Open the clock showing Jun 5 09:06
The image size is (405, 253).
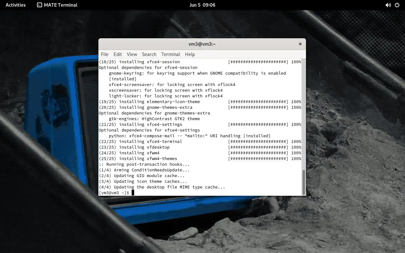(202, 5)
